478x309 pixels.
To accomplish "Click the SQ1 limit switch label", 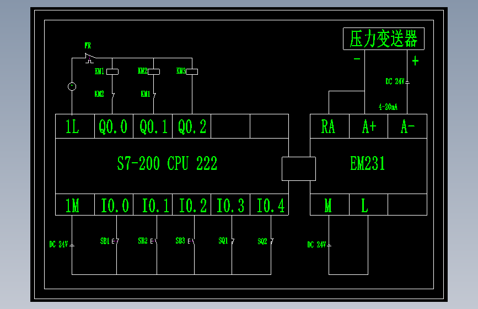I will pos(223,241).
